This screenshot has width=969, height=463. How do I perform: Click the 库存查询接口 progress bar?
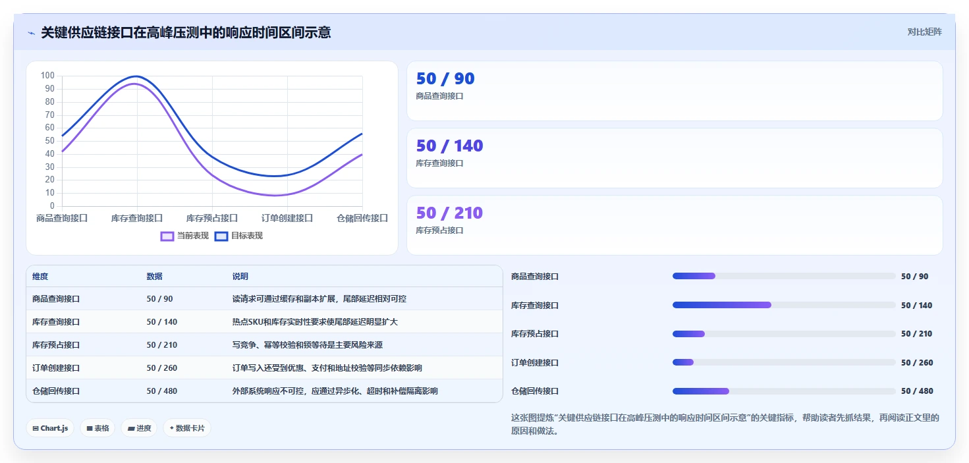point(784,305)
